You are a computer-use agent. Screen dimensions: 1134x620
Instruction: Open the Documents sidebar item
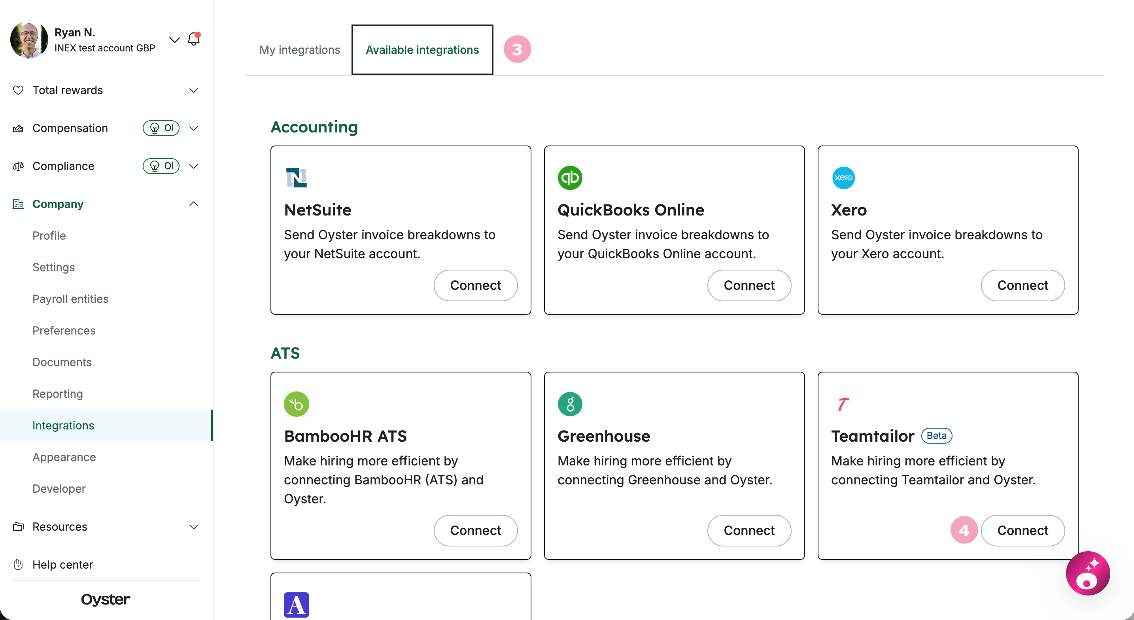tap(62, 362)
